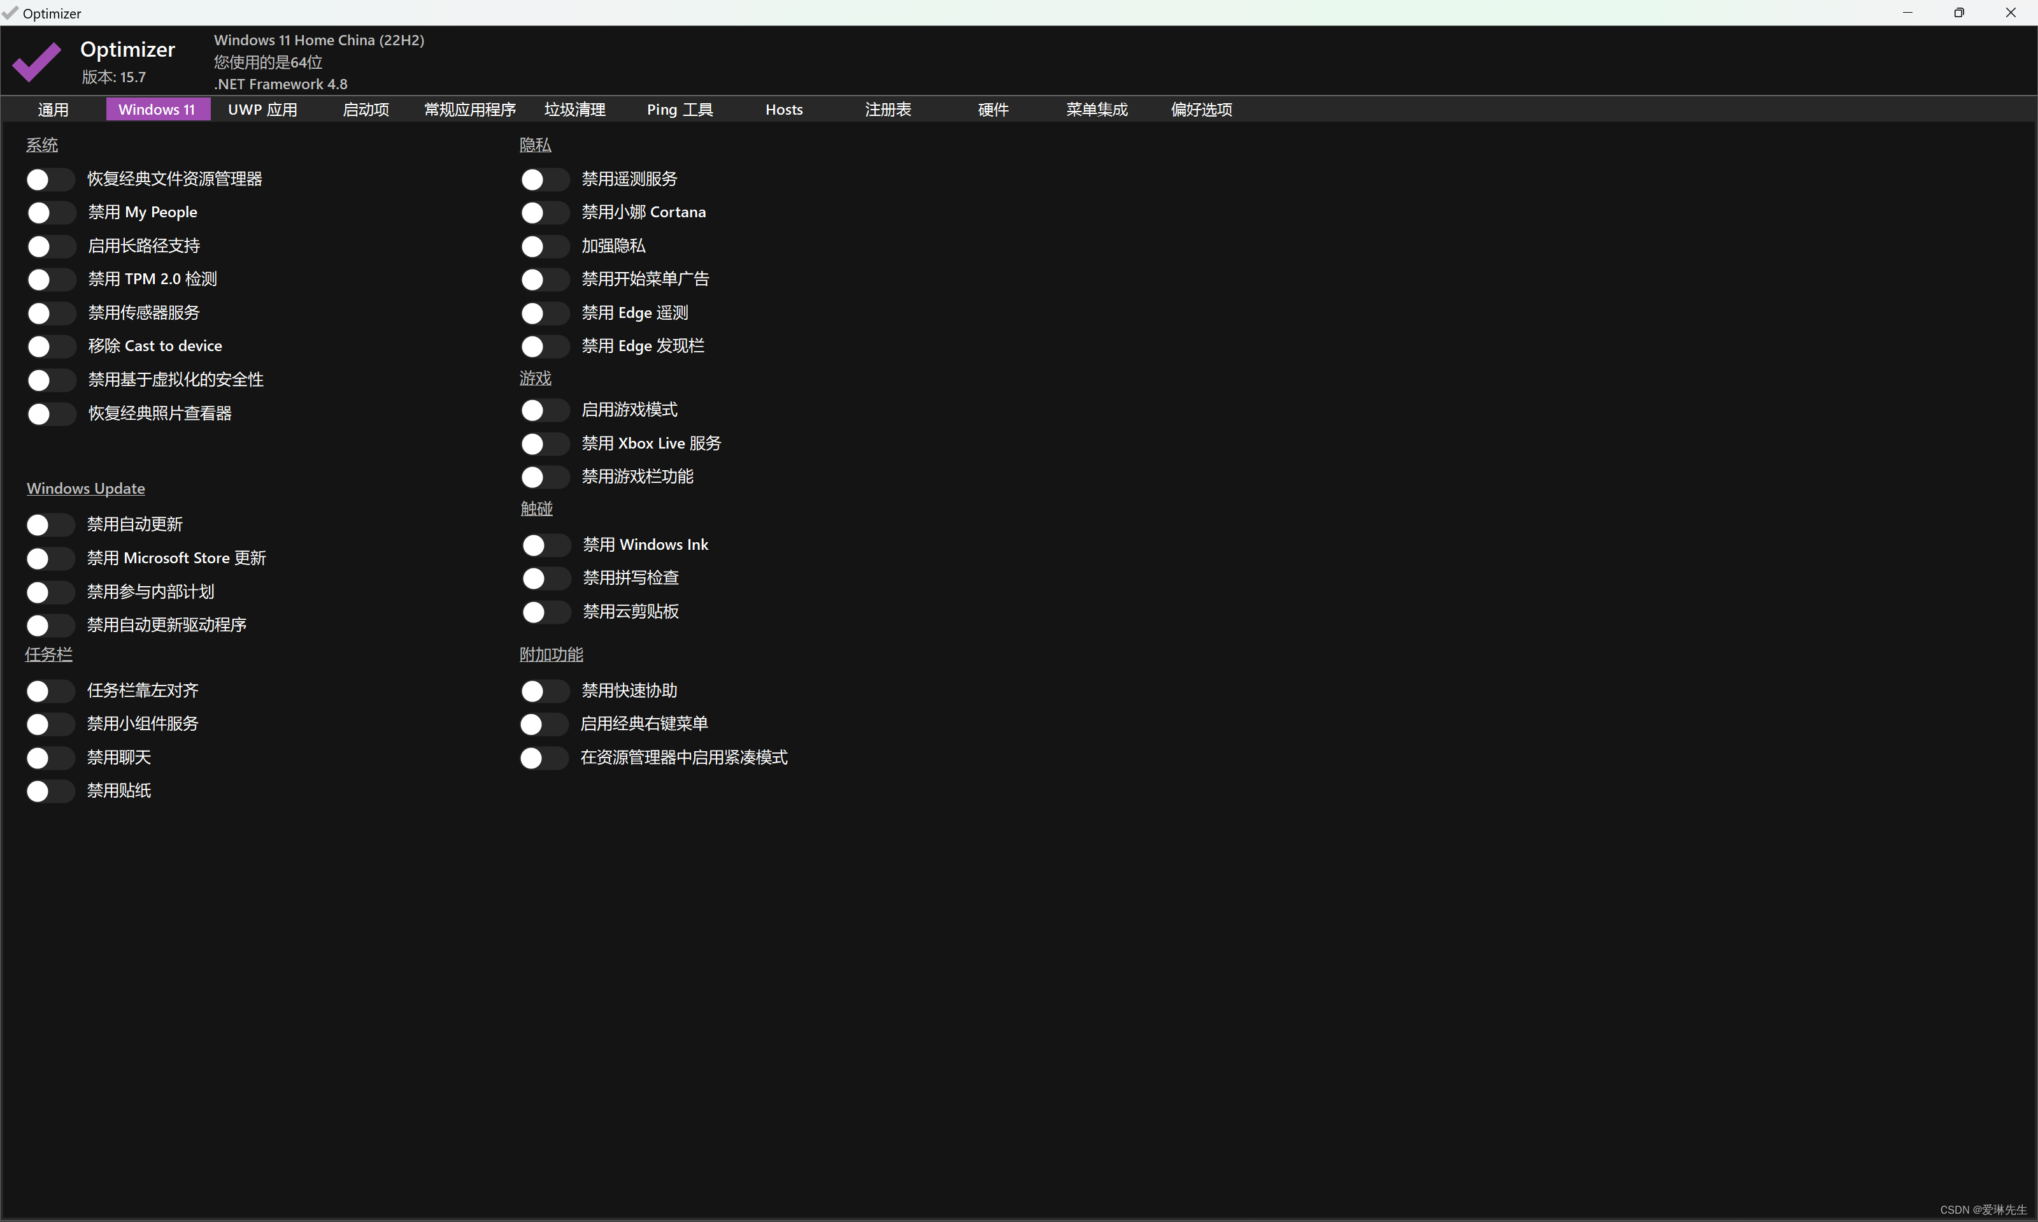
Task: Toggle 禁用 Windows Ink switch
Action: (x=546, y=545)
